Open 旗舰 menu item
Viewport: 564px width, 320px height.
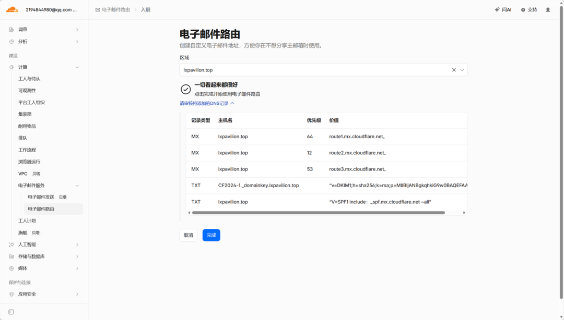click(x=22, y=233)
